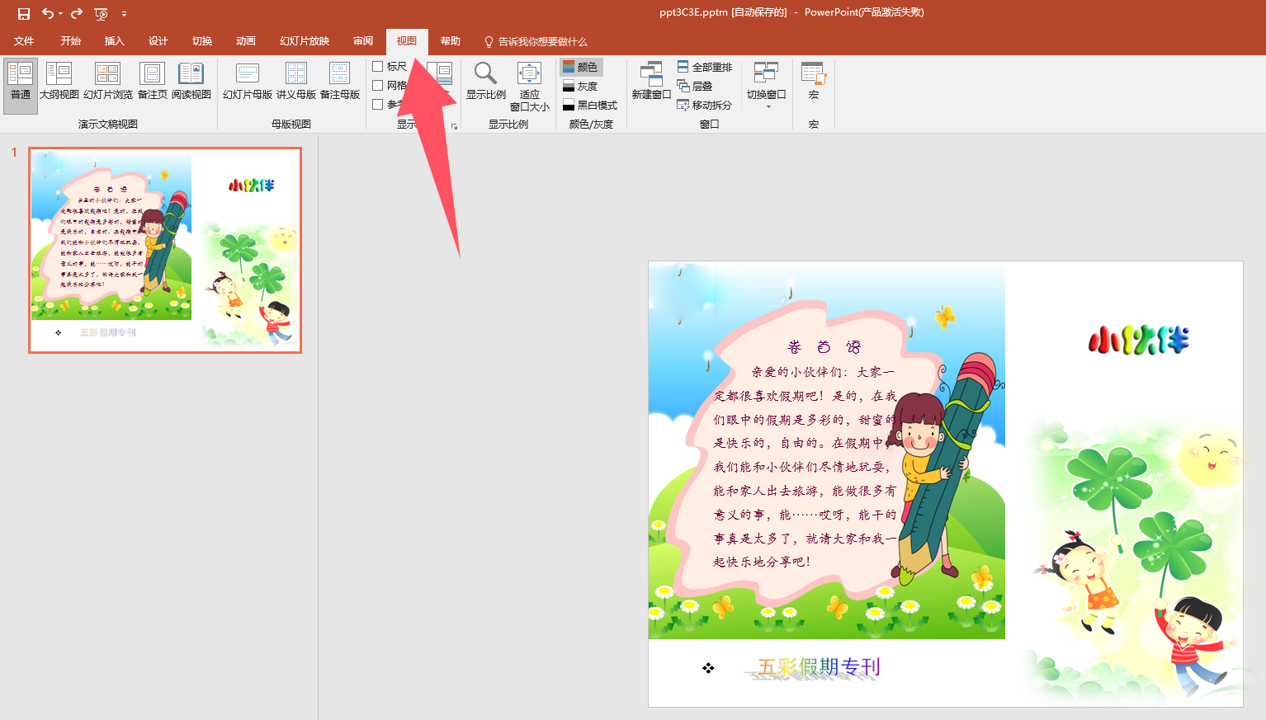Image resolution: width=1266 pixels, height=720 pixels.
Task: Open the 文件 (File) menu
Action: pos(24,40)
